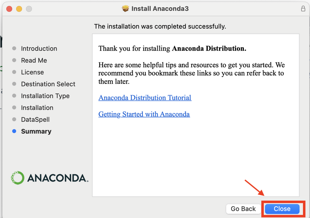Select the Read Me step

tap(34, 60)
